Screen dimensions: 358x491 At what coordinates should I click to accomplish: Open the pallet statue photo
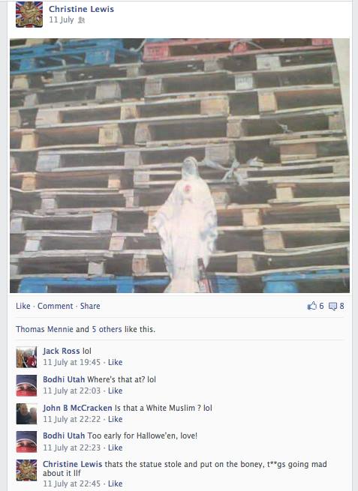click(x=179, y=166)
